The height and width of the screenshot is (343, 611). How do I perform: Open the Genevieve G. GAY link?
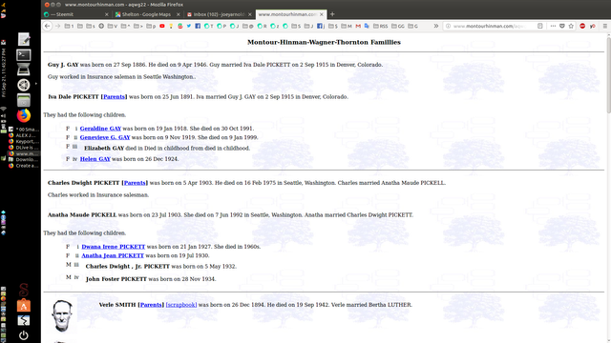(x=105, y=137)
